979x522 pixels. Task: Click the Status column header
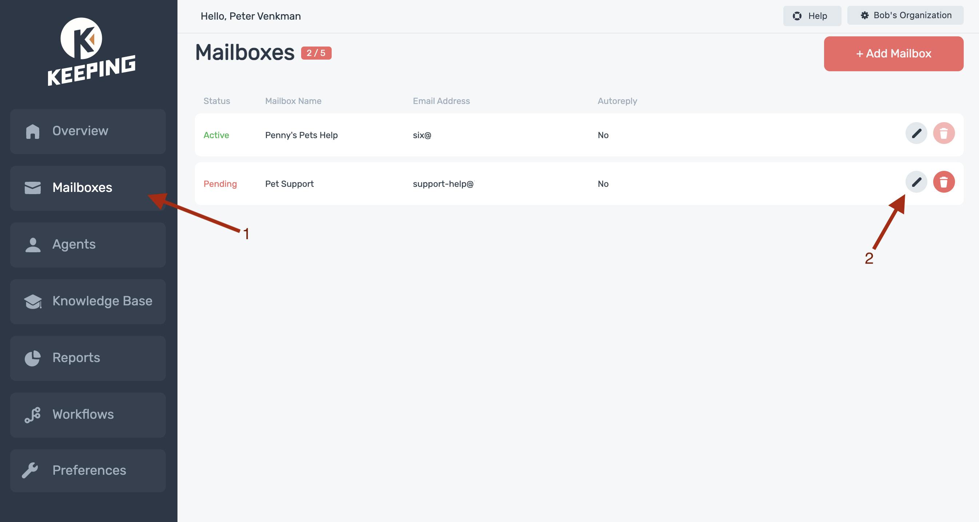pos(217,101)
